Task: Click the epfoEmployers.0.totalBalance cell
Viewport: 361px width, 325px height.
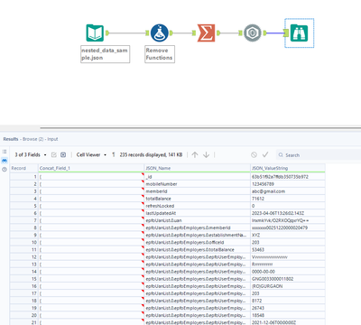Action: [198, 250]
